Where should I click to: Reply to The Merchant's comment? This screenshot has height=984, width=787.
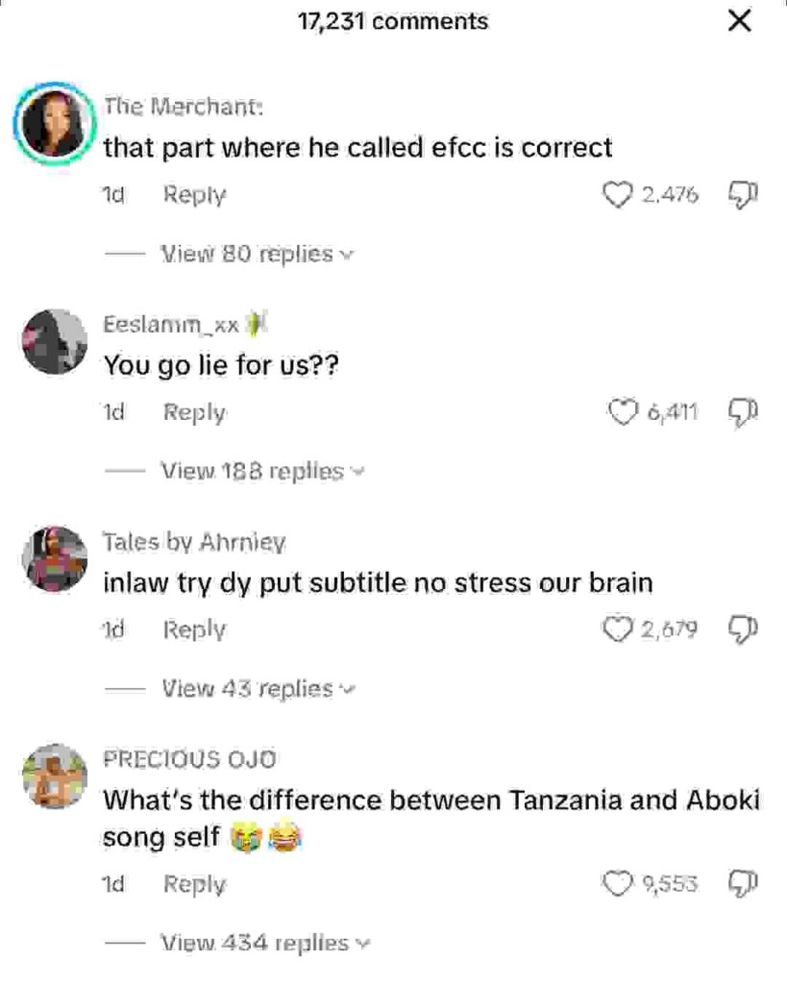[194, 195]
